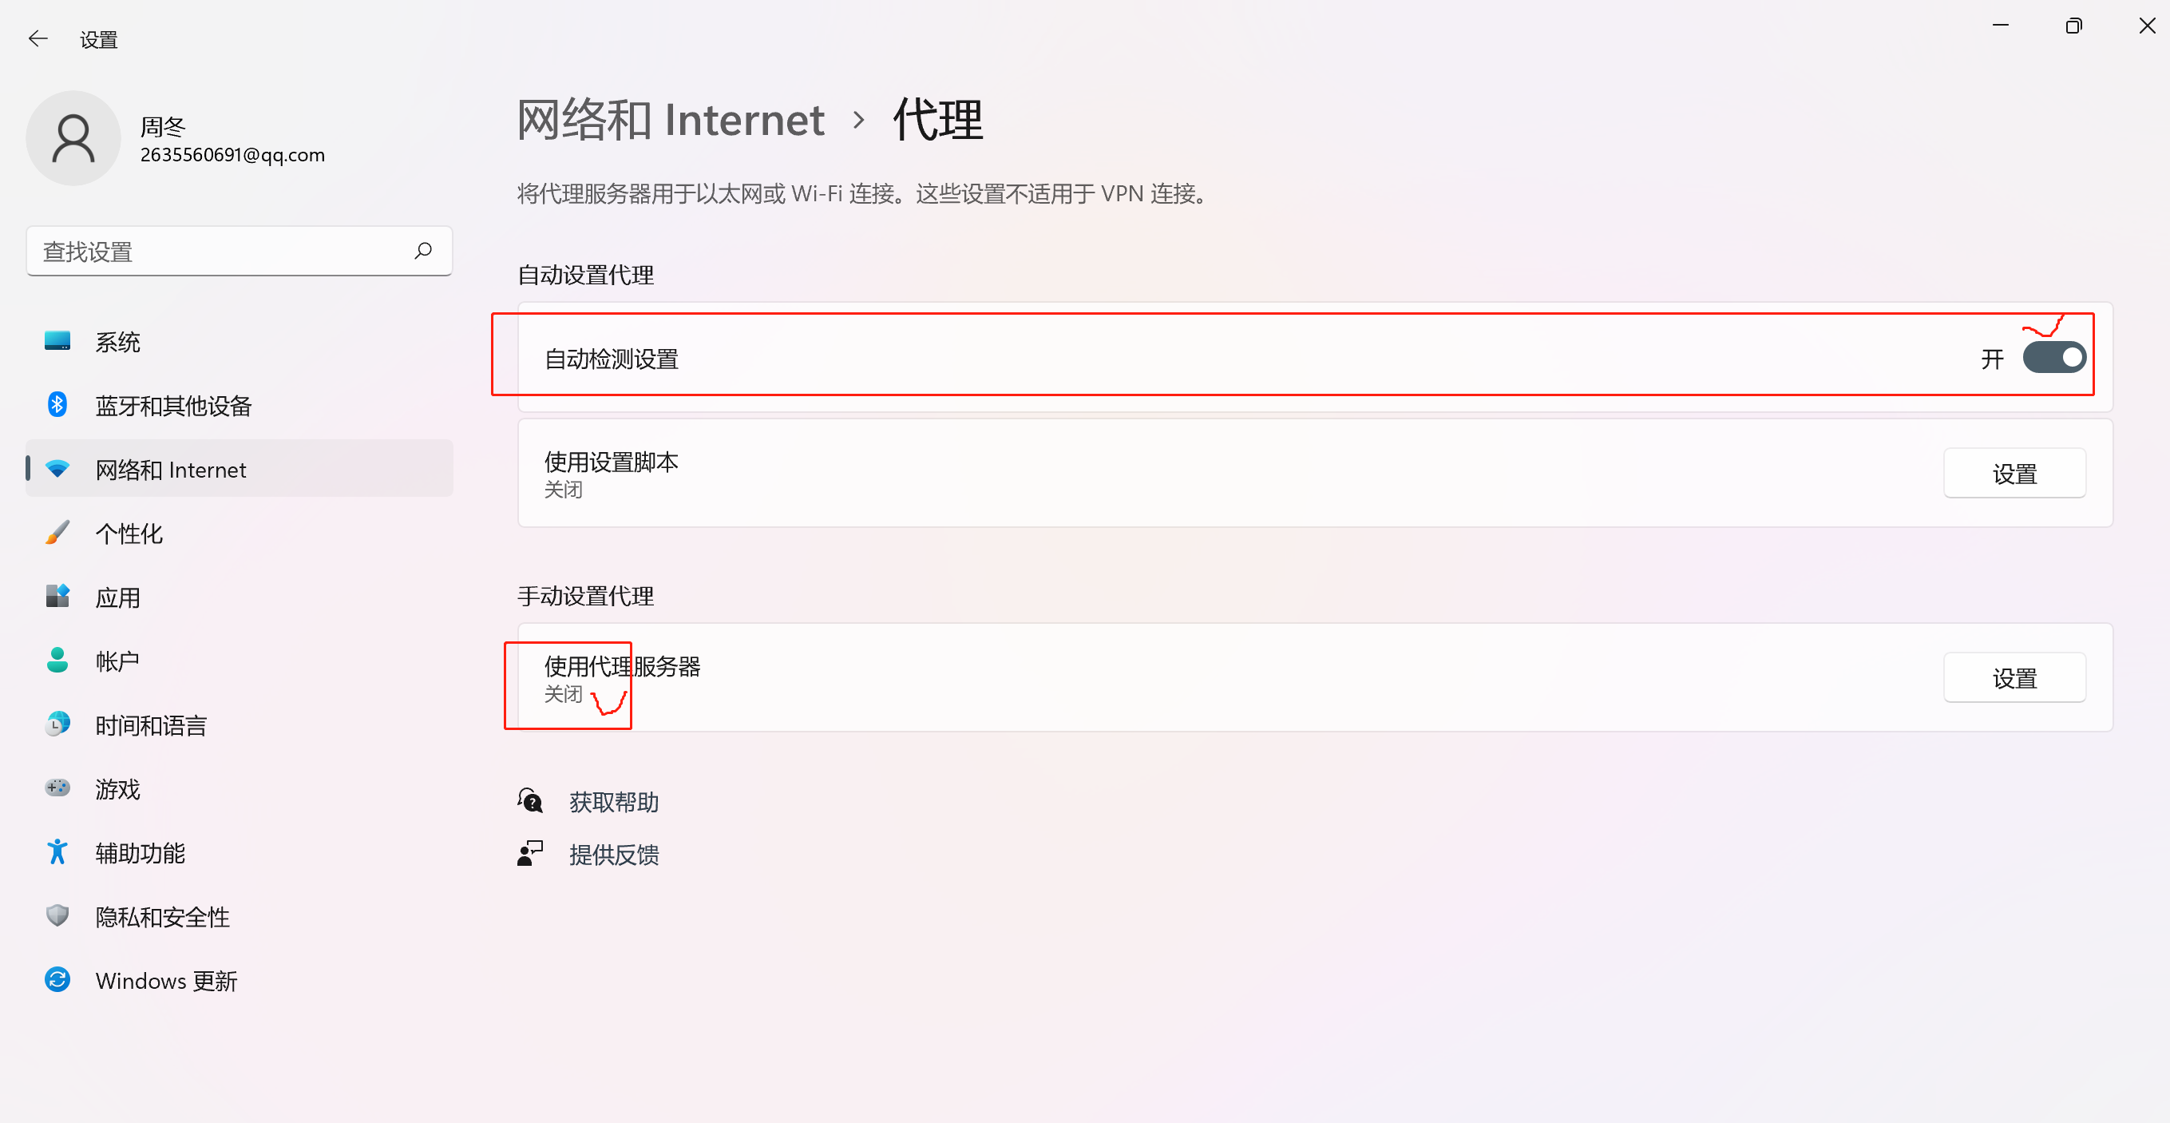The image size is (2170, 1123).
Task: Click the search magnifier icon
Action: pyautogui.click(x=423, y=251)
